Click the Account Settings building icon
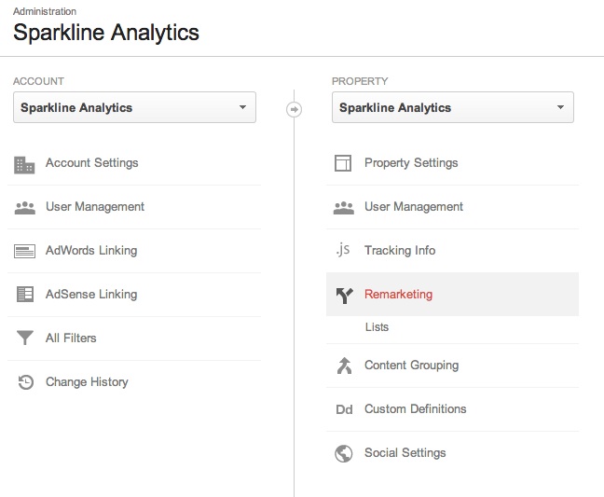Viewport: 604px width, 497px height. (25, 164)
